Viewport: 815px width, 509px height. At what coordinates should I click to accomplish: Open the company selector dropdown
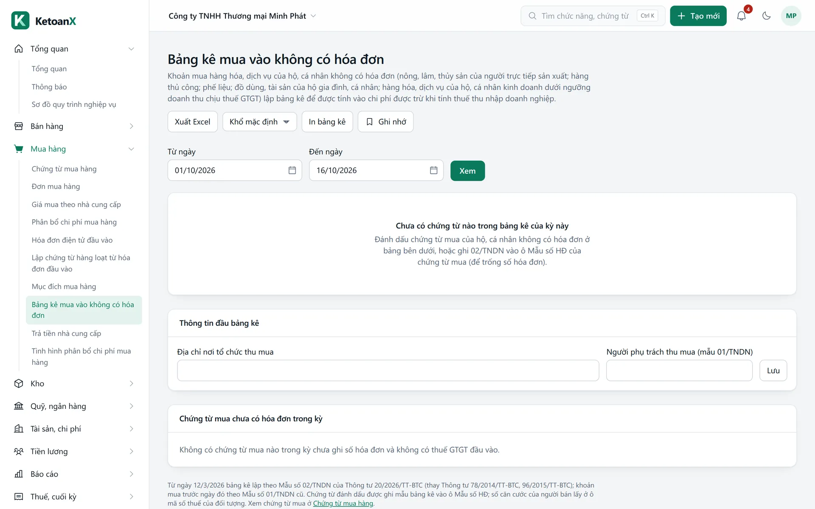[242, 16]
